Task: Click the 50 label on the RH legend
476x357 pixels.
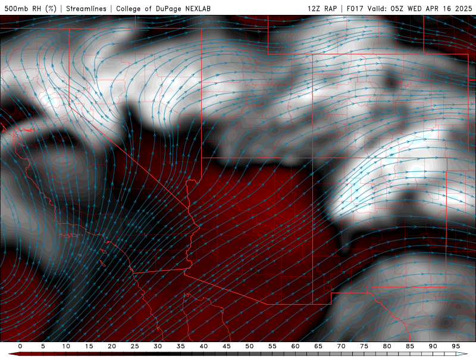Action: click(x=249, y=346)
